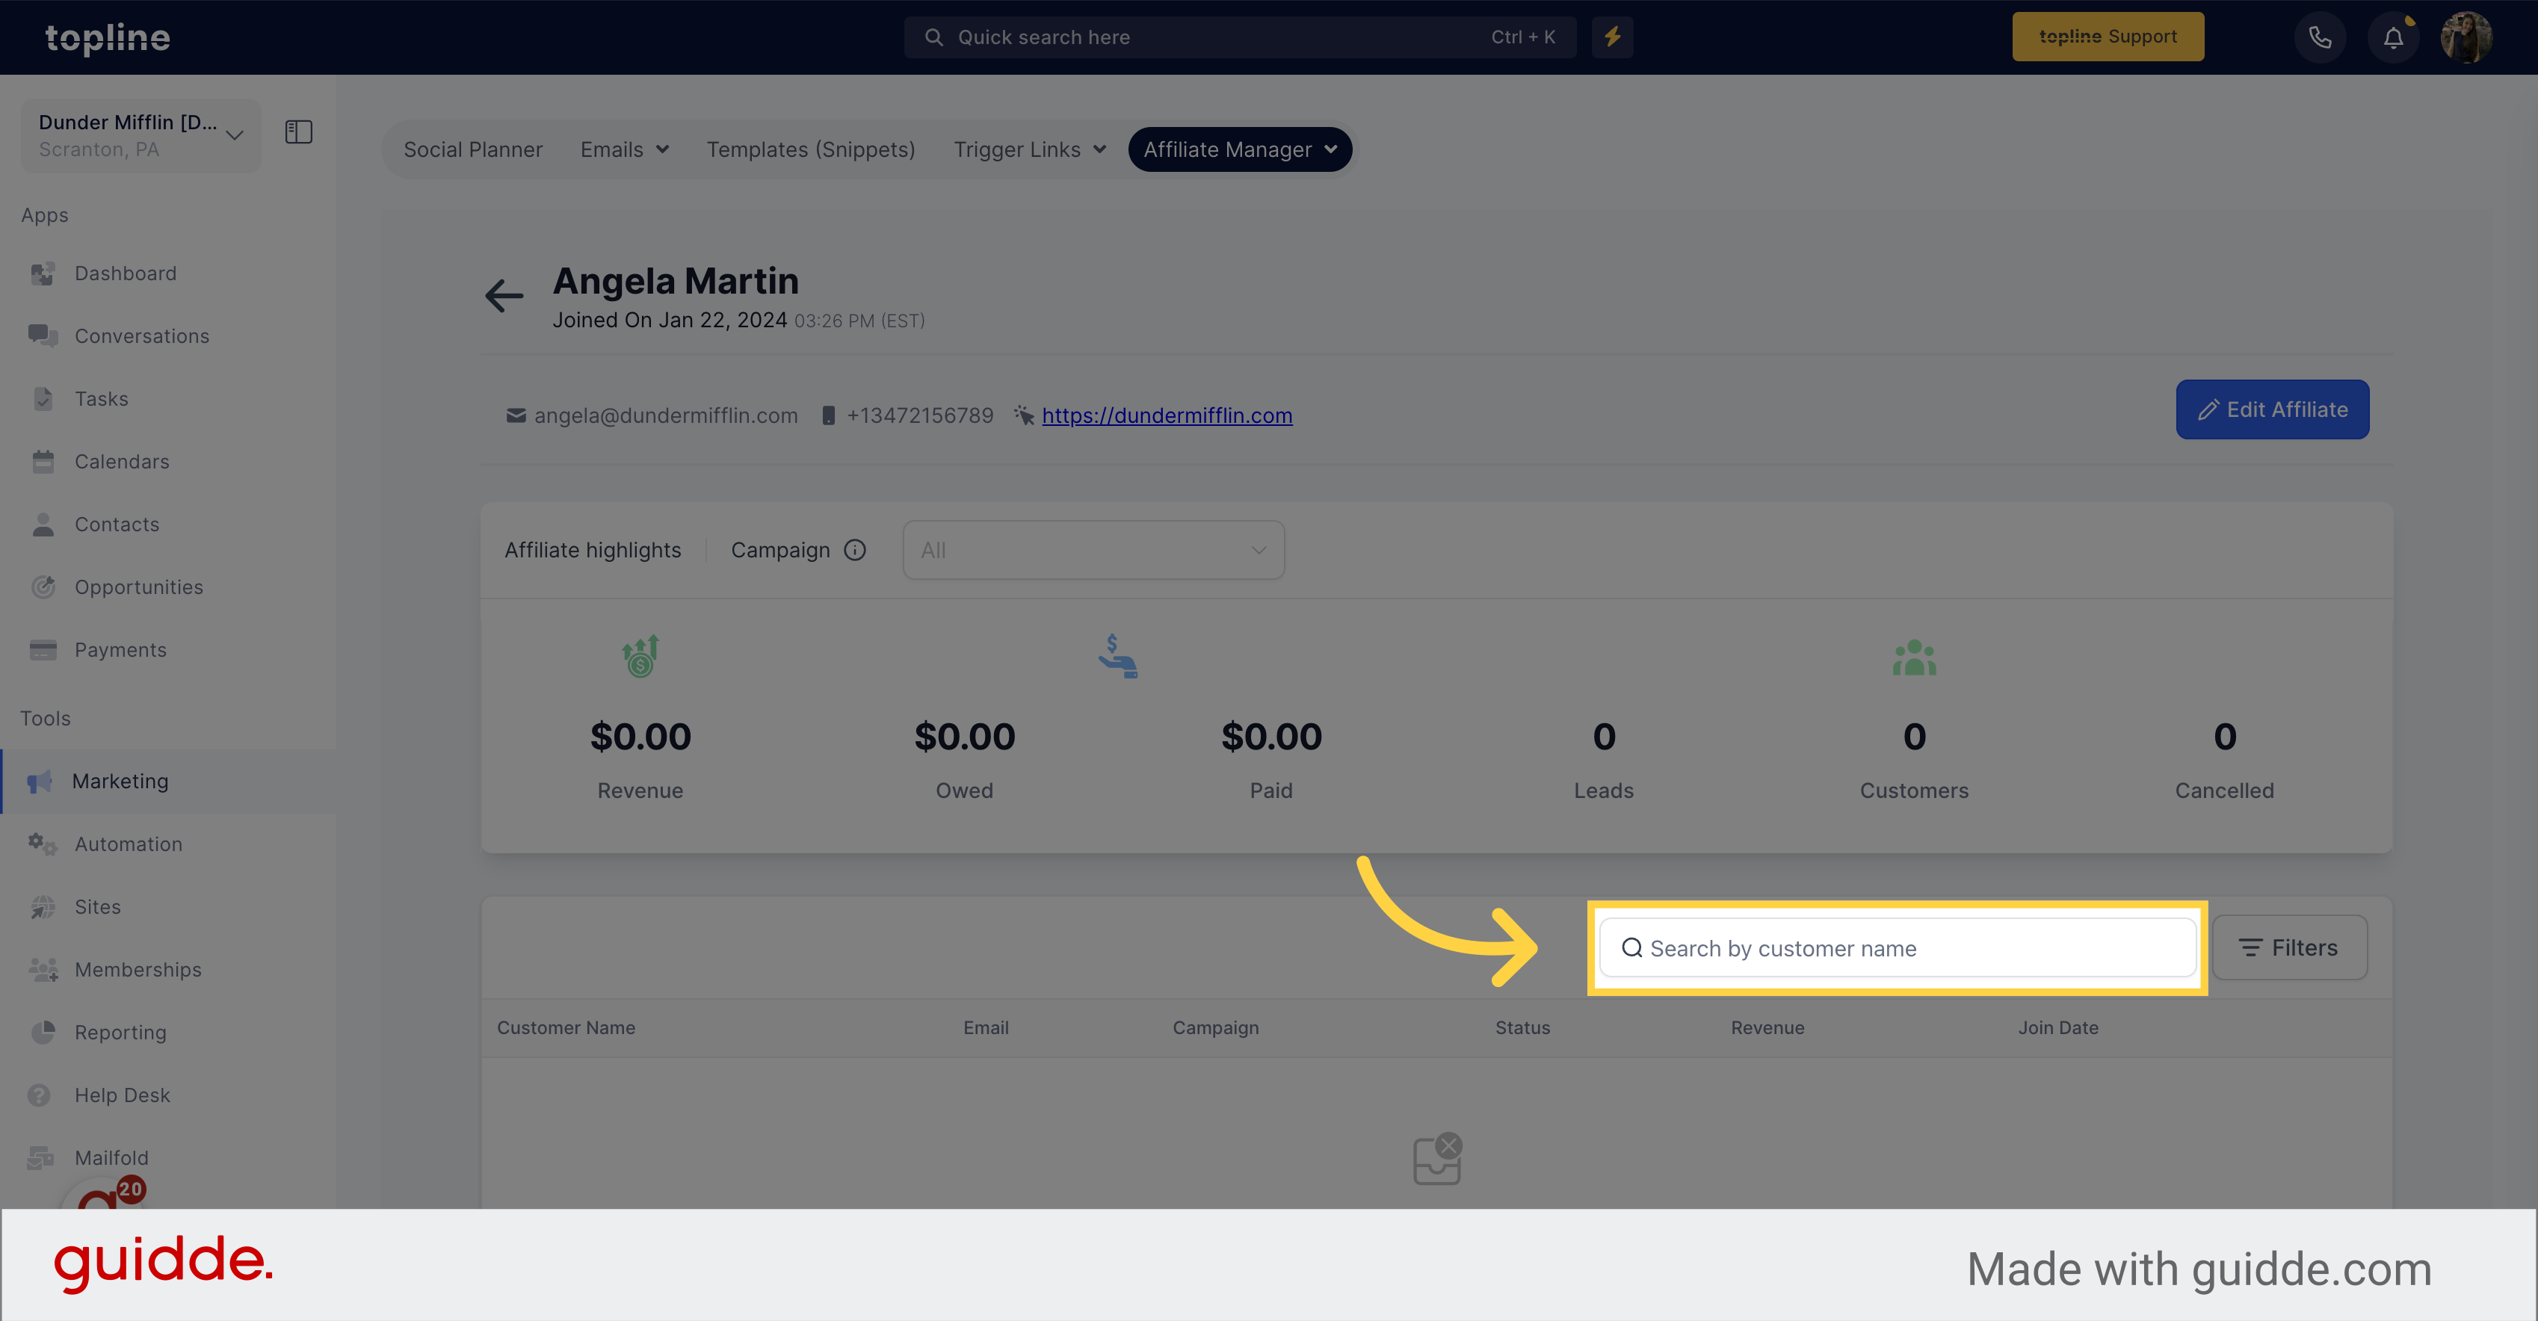Switch to Templates (Snippets) tab
The image size is (2538, 1321).
pos(811,149)
